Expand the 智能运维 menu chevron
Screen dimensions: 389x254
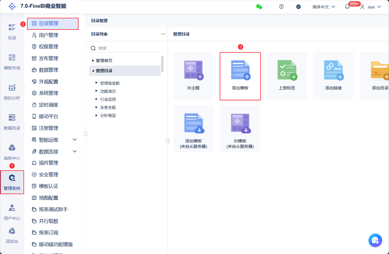75,140
